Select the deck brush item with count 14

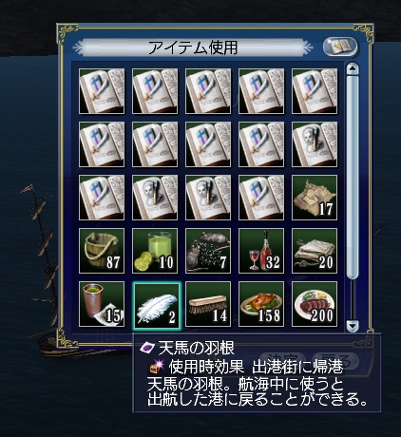208,304
